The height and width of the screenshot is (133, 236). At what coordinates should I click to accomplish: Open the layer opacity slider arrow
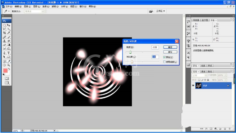(225, 75)
